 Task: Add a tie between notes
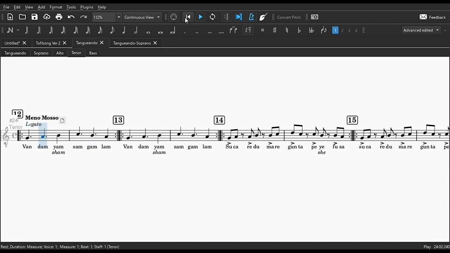[233, 31]
